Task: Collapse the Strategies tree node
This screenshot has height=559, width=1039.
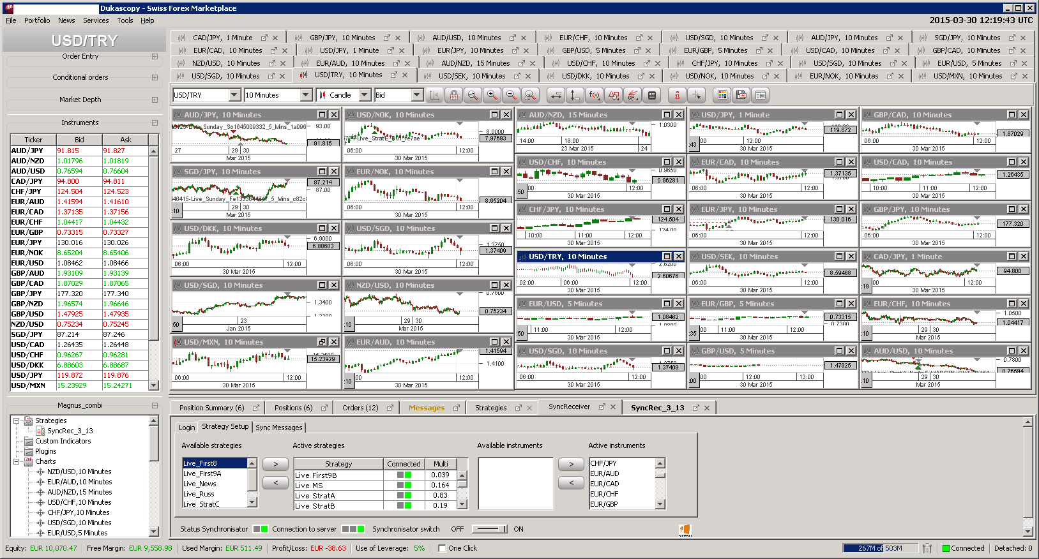Action: pyautogui.click(x=16, y=421)
